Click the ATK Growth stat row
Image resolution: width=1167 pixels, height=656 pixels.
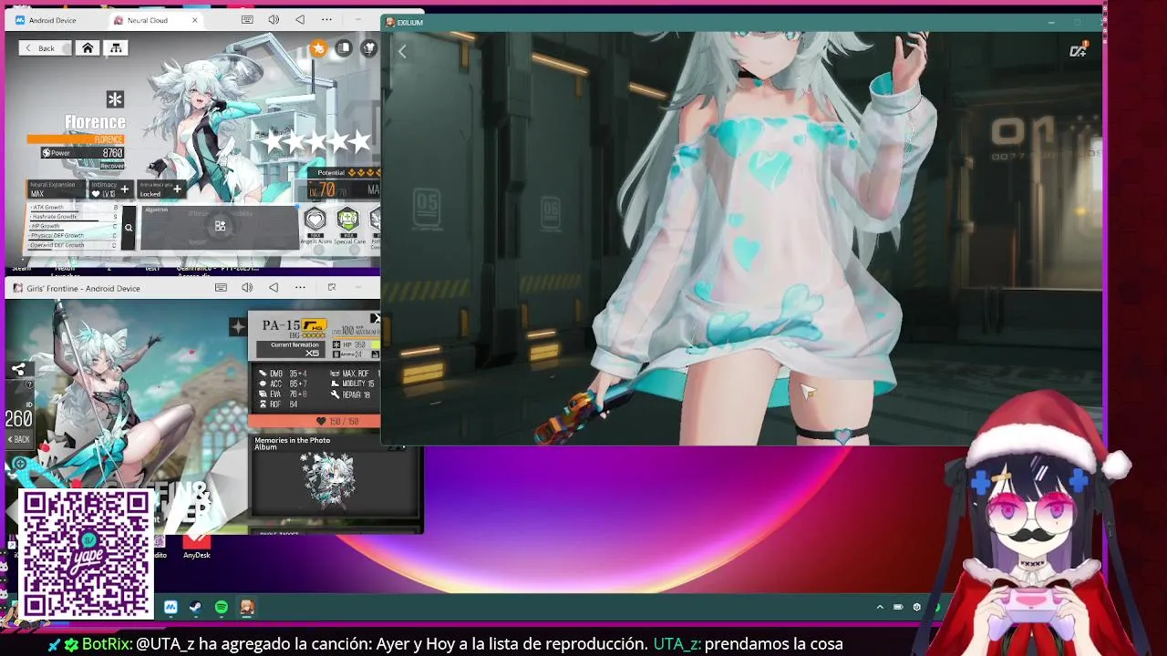click(75, 208)
